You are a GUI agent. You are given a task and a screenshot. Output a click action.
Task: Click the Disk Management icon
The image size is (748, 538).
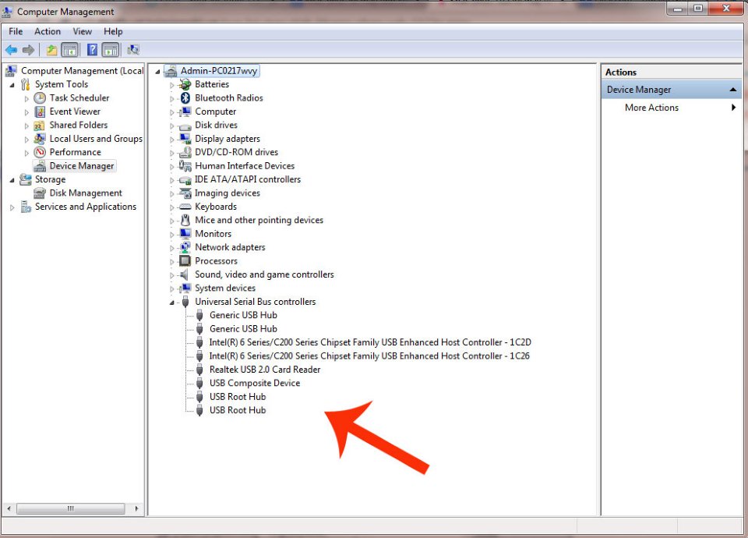click(x=40, y=193)
